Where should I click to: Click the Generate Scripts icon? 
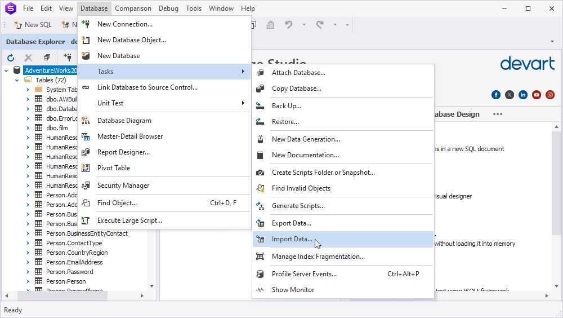click(x=260, y=206)
